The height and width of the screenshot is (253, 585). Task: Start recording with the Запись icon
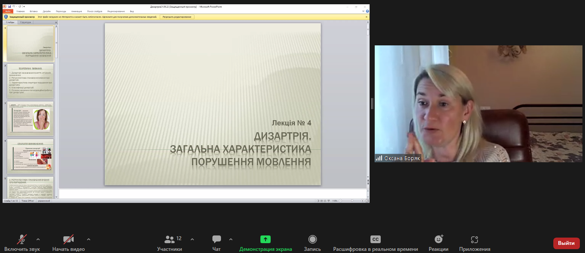coord(313,239)
